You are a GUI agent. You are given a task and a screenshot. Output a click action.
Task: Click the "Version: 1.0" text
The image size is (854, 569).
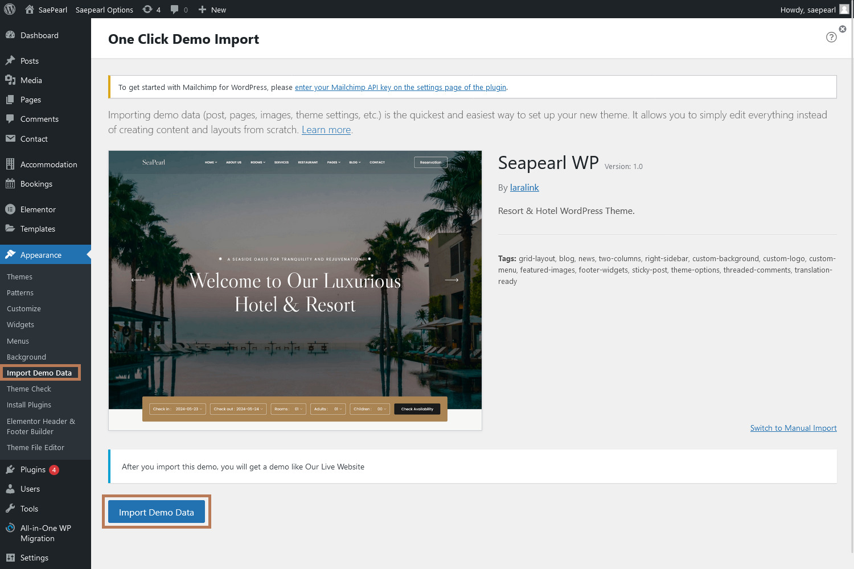point(623,167)
